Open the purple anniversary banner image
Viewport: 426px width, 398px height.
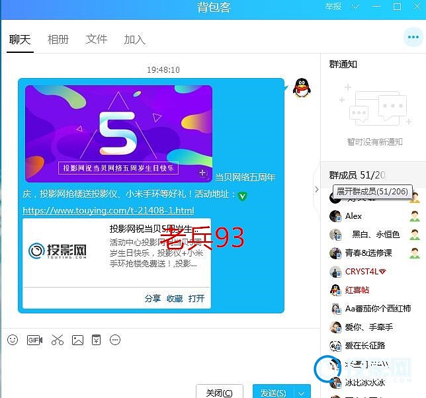pyautogui.click(x=118, y=134)
